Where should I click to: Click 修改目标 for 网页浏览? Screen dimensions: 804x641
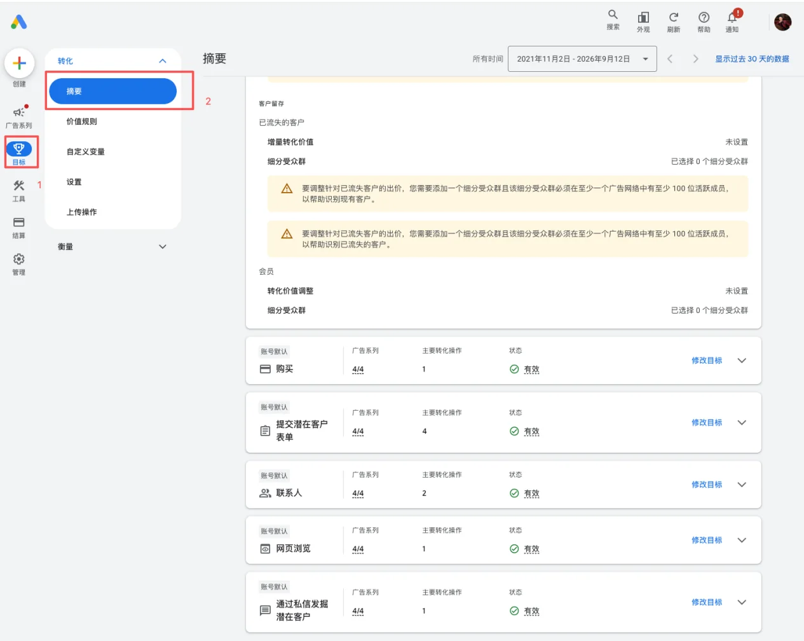coord(707,540)
